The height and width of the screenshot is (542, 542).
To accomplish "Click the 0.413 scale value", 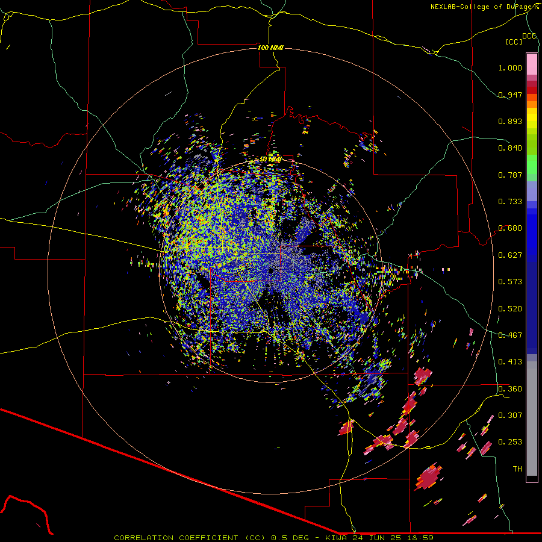I will 510,362.
